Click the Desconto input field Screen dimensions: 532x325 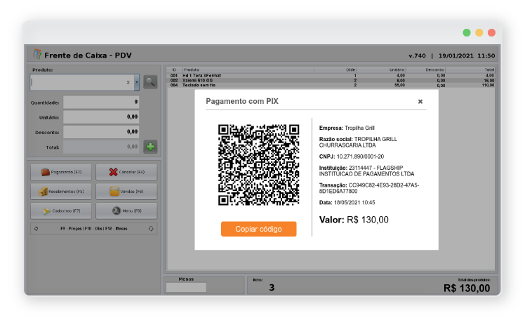[x=101, y=132]
